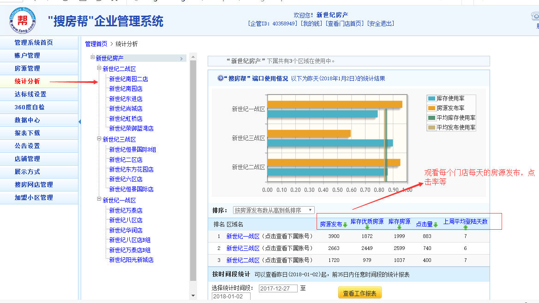Sort by the 点击量 column header
Screen dimensions: 539x303
click(x=425, y=224)
